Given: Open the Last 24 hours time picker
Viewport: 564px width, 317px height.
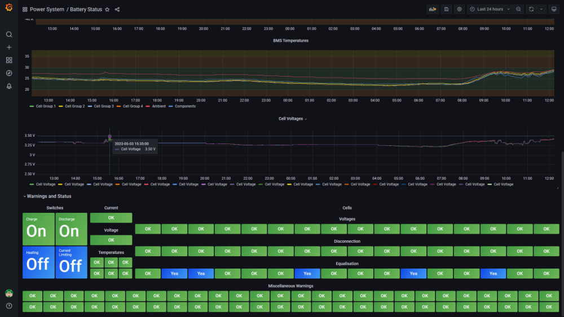Looking at the screenshot, I should pyautogui.click(x=490, y=10).
